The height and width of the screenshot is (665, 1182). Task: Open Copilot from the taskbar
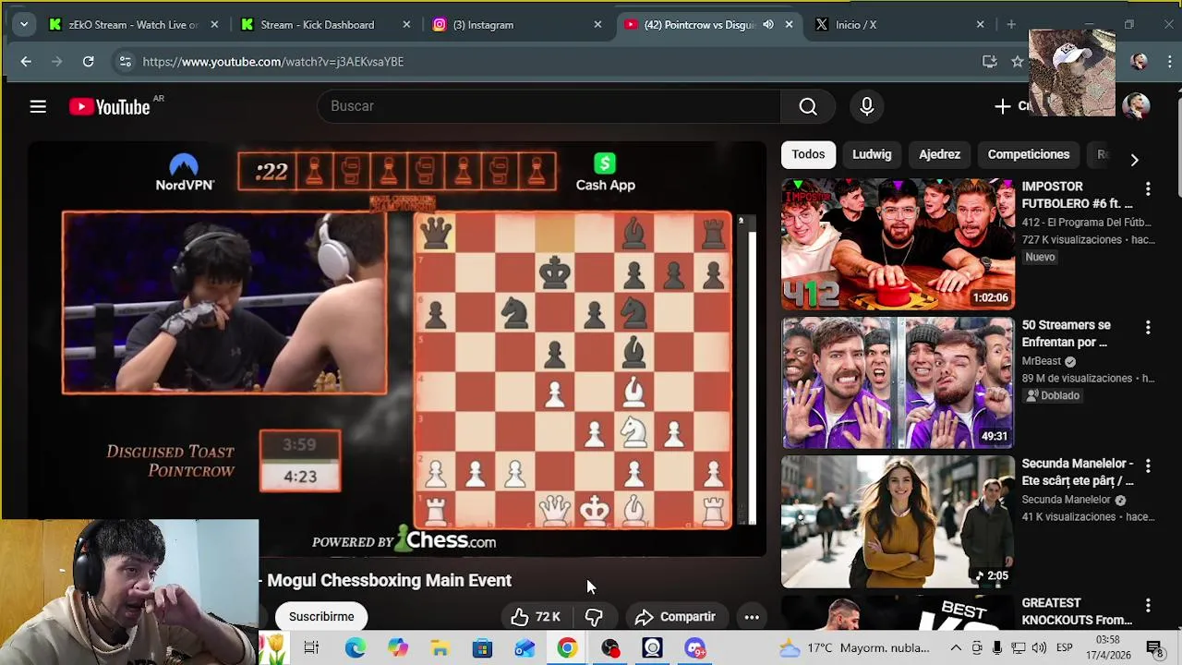pos(397,648)
